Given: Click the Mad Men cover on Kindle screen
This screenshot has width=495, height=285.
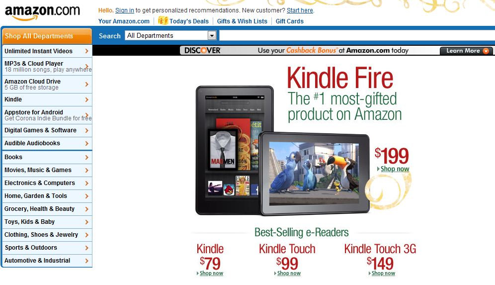Looking at the screenshot, I should point(223,149).
